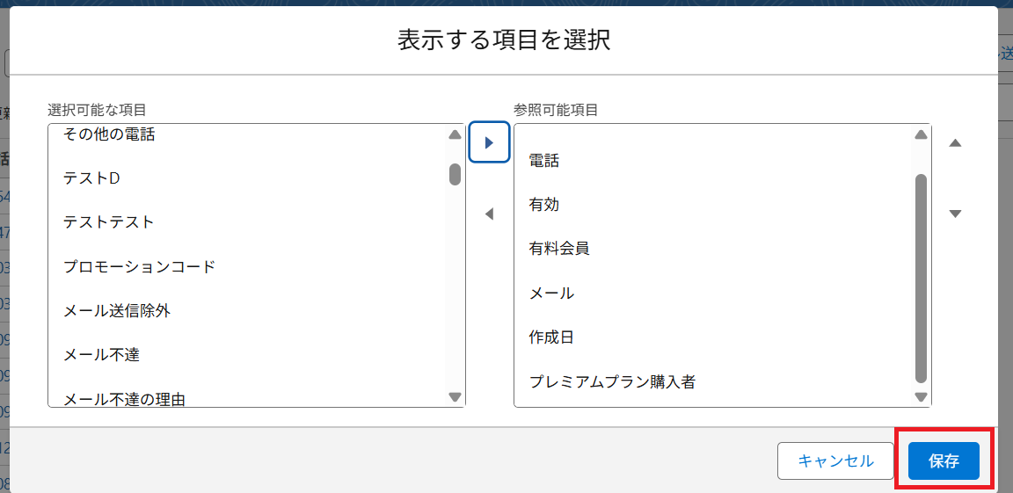
Task: Click the available fields scrollbar thumb
Action: tap(455, 174)
